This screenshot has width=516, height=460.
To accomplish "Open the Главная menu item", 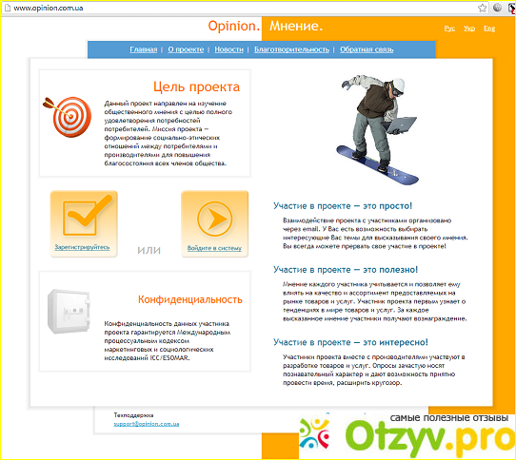I will [x=144, y=49].
